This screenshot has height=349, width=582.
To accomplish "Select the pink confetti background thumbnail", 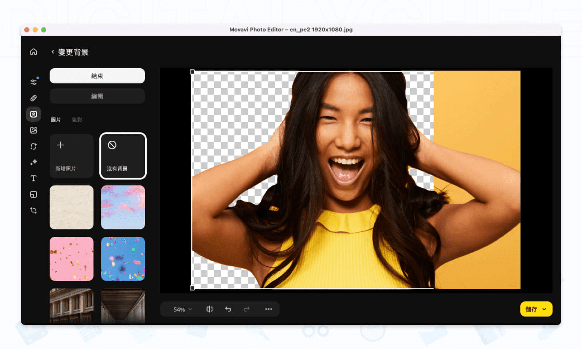I will [x=71, y=259].
